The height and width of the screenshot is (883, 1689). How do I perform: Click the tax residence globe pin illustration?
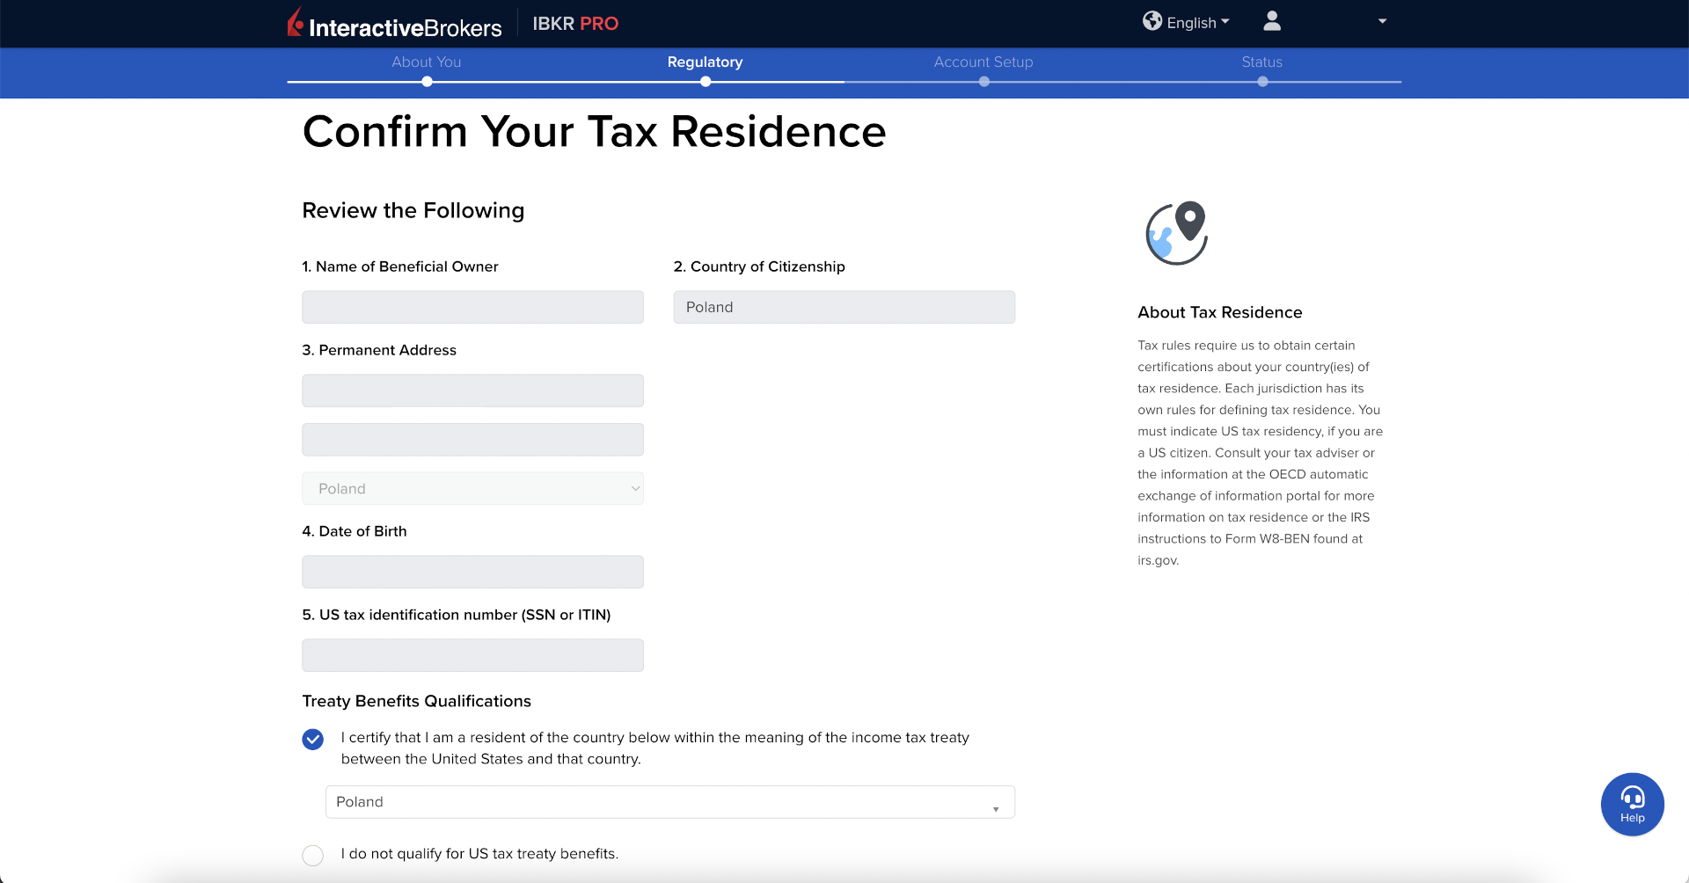pos(1176,233)
